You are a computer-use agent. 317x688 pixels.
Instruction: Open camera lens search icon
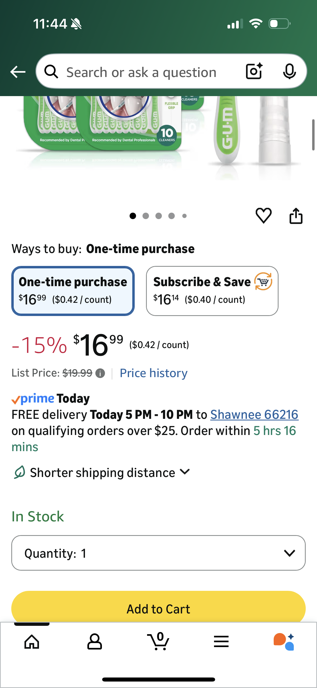(254, 71)
